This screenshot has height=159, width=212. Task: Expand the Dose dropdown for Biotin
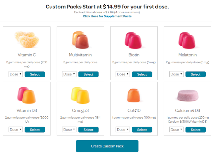pos(123,74)
